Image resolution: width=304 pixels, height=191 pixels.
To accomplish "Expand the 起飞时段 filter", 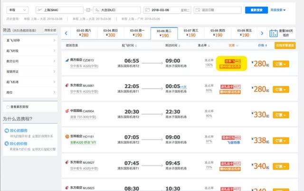I will tap(30, 51).
